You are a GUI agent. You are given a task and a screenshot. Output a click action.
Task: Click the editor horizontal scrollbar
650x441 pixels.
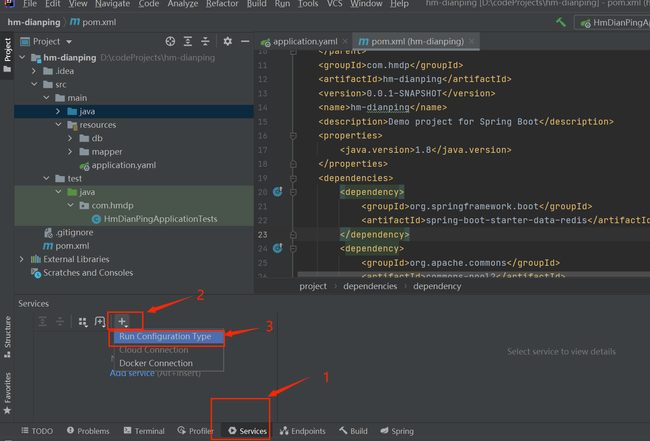[473, 274]
